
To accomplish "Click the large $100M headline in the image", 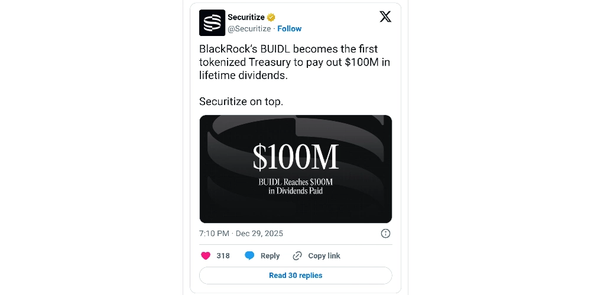I will pyautogui.click(x=295, y=158).
